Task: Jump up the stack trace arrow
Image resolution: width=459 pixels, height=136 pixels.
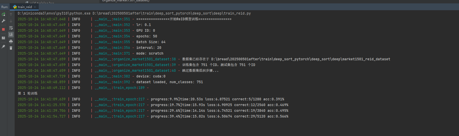Action: click(x=11, y=14)
